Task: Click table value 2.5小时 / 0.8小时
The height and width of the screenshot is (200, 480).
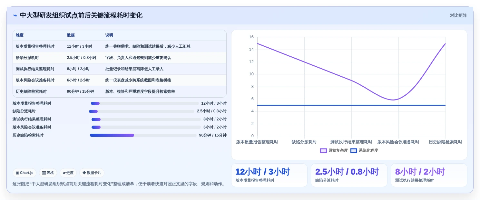Action: [82, 58]
